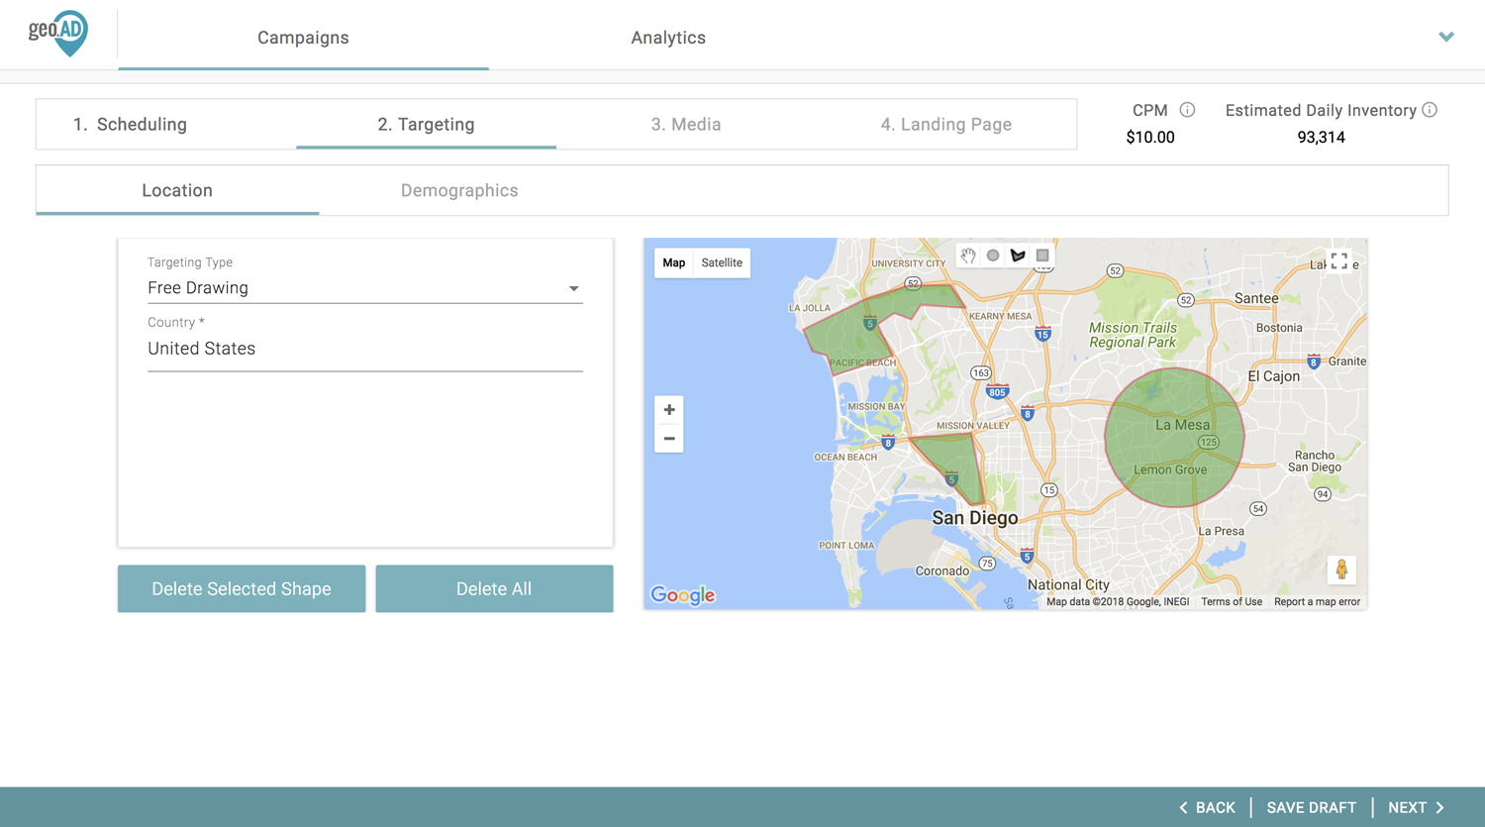This screenshot has height=827, width=1485.
Task: Select the rectangle drawing tool
Action: [1042, 256]
